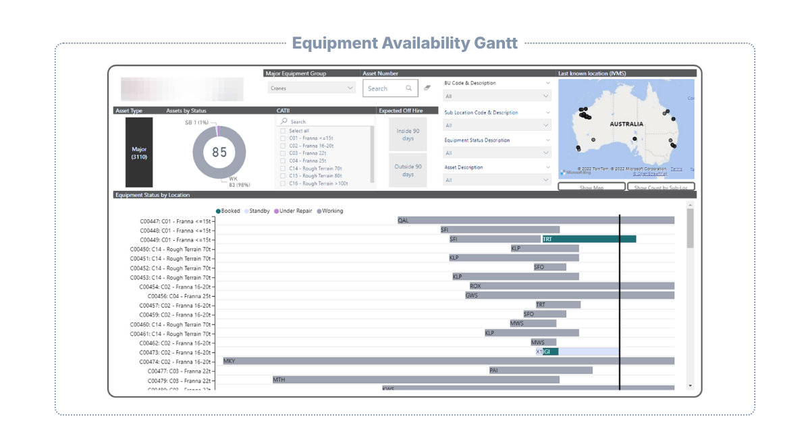Click the Outside 90 days button
Viewport: 810px width, 425px height.
[x=408, y=170]
